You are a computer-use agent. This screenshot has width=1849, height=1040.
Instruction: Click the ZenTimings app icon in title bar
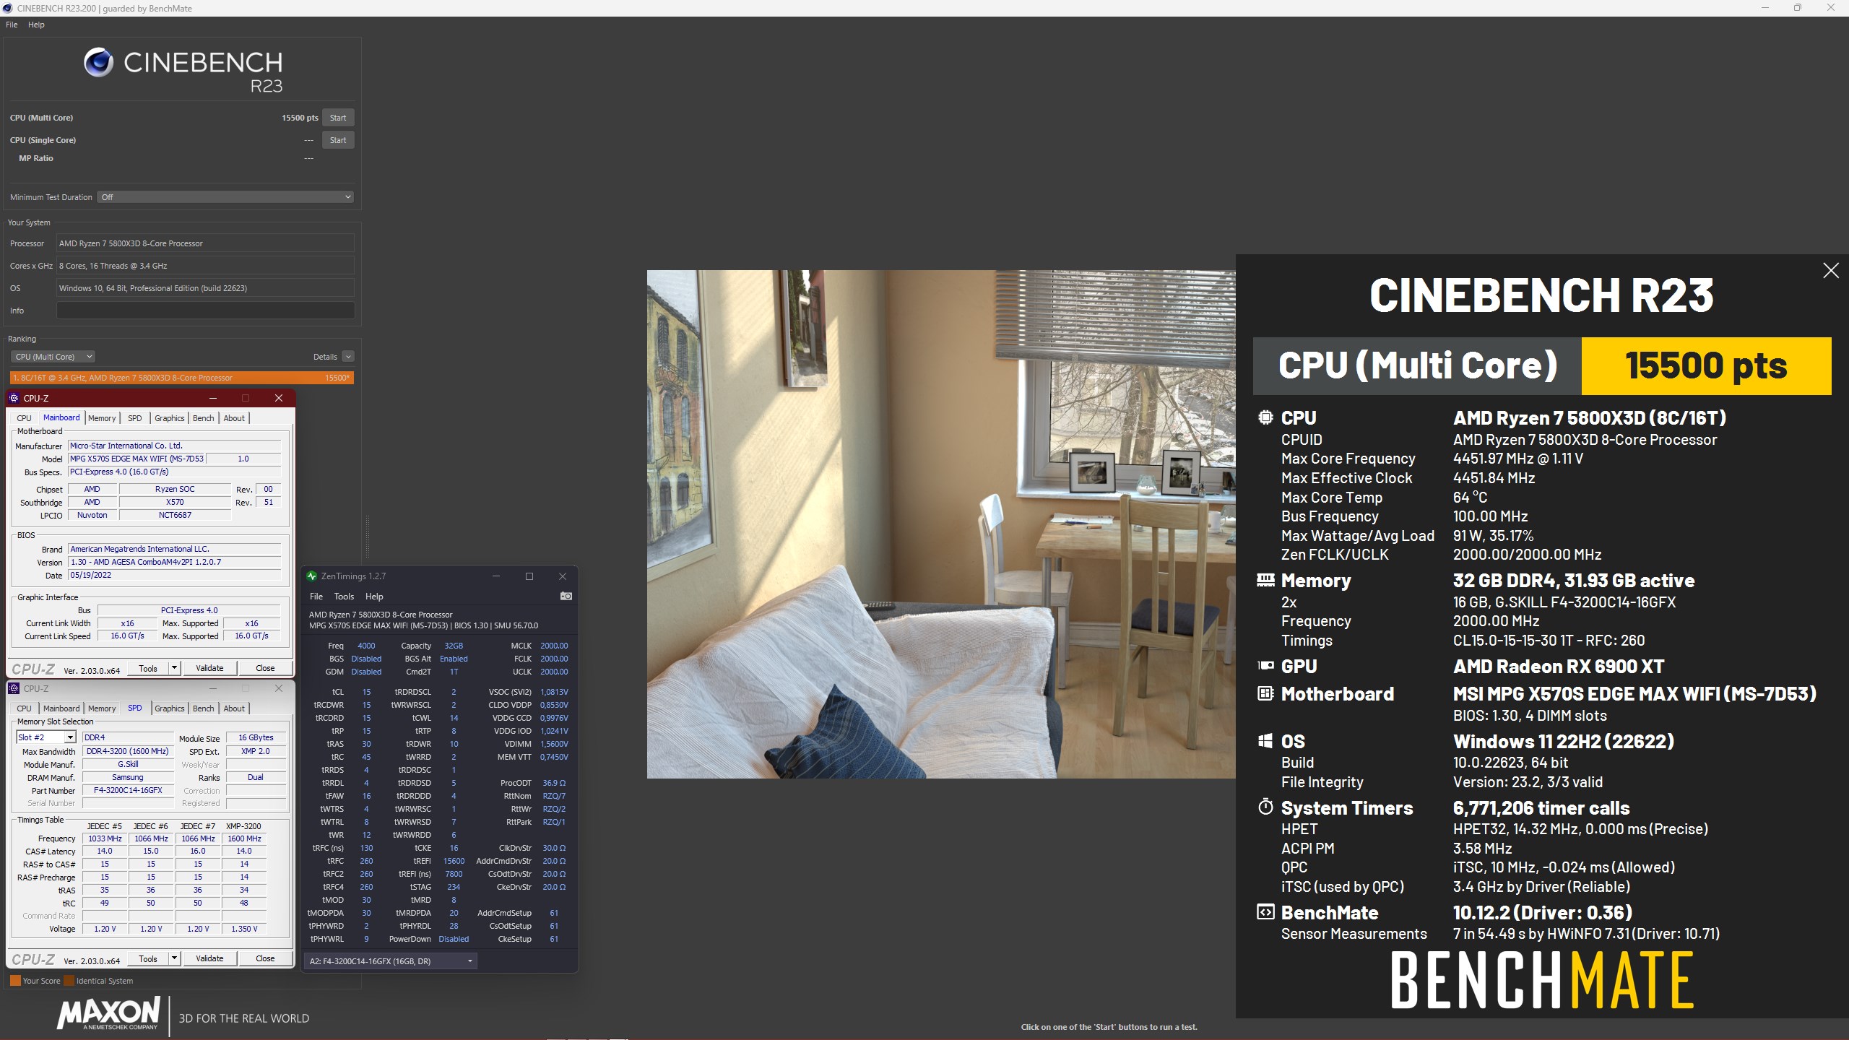312,576
